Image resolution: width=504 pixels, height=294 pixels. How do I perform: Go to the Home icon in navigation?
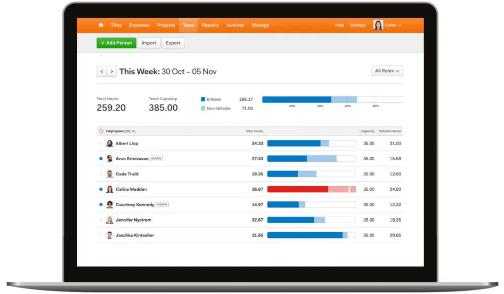[101, 25]
